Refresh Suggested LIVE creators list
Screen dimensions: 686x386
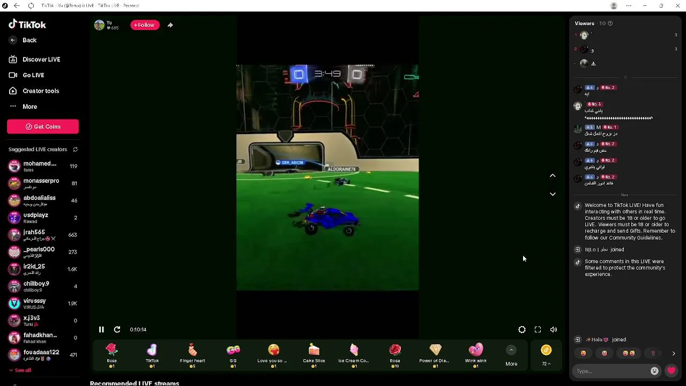point(76,150)
